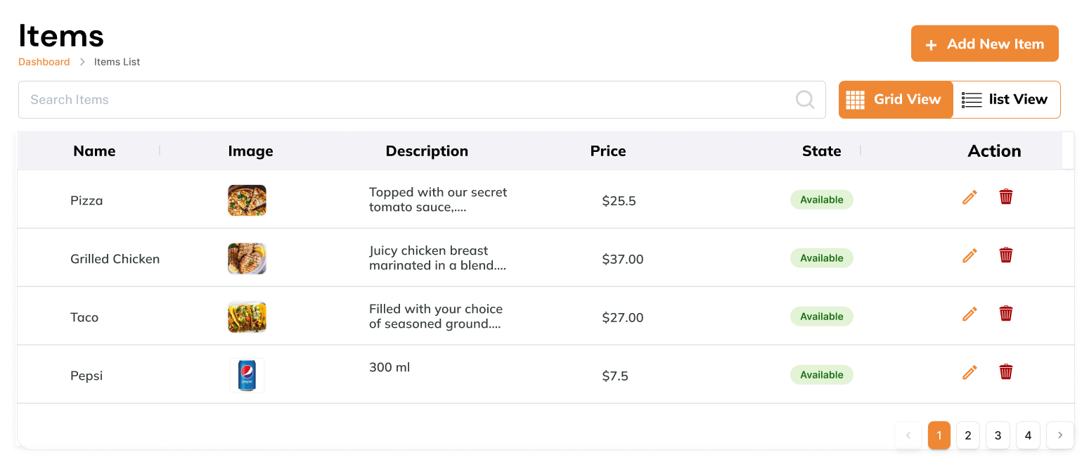
Task: Toggle Pepsi's Available state
Action: click(821, 375)
